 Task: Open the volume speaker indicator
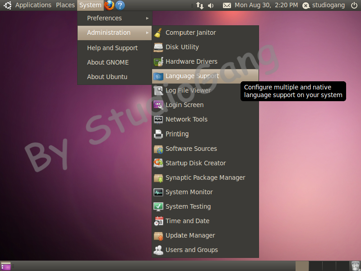click(x=211, y=5)
